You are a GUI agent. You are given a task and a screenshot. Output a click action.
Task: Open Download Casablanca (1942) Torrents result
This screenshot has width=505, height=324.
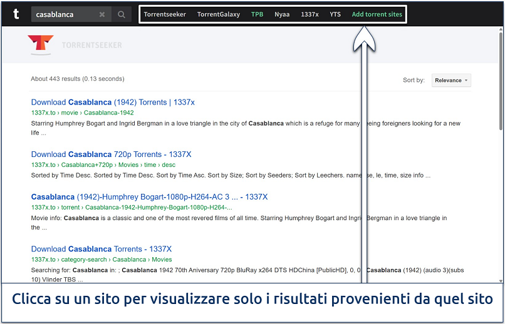tap(113, 102)
